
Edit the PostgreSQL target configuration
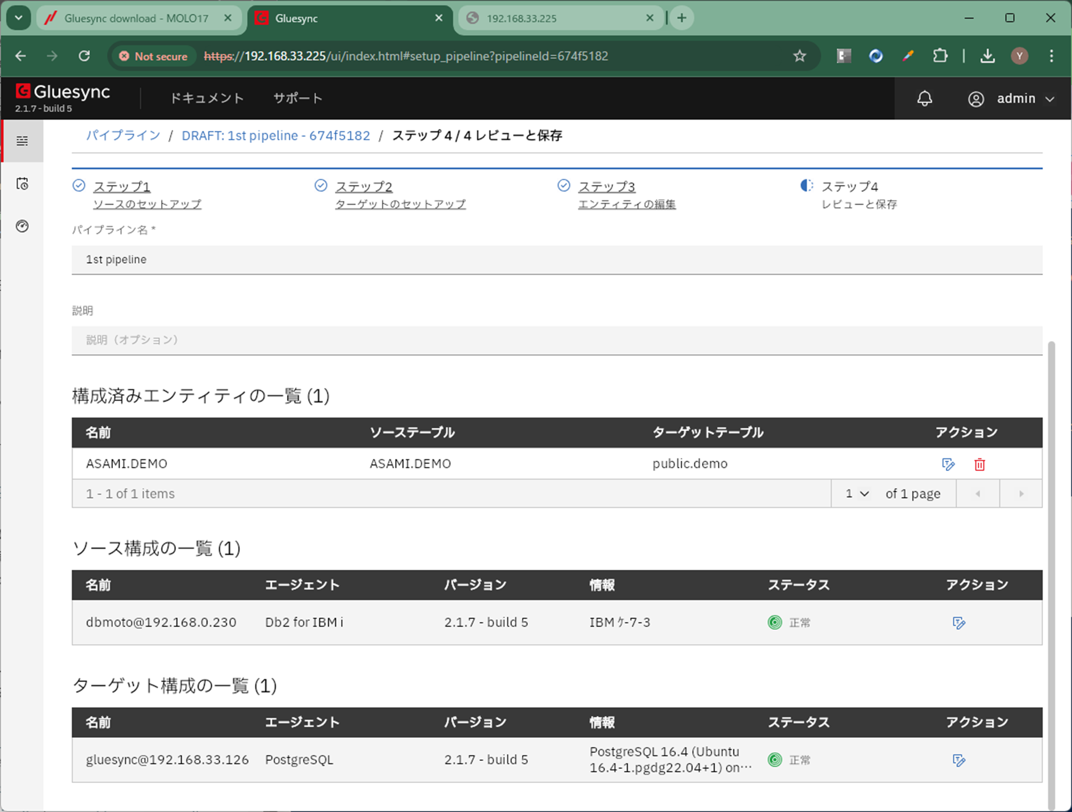(x=959, y=760)
